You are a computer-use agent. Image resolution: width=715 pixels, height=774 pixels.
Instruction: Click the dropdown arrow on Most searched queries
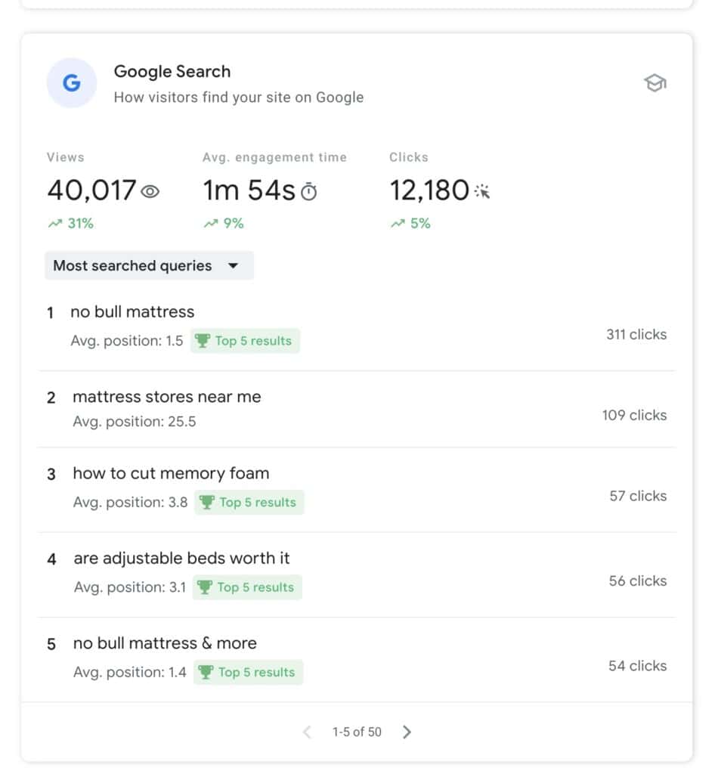[x=233, y=265]
